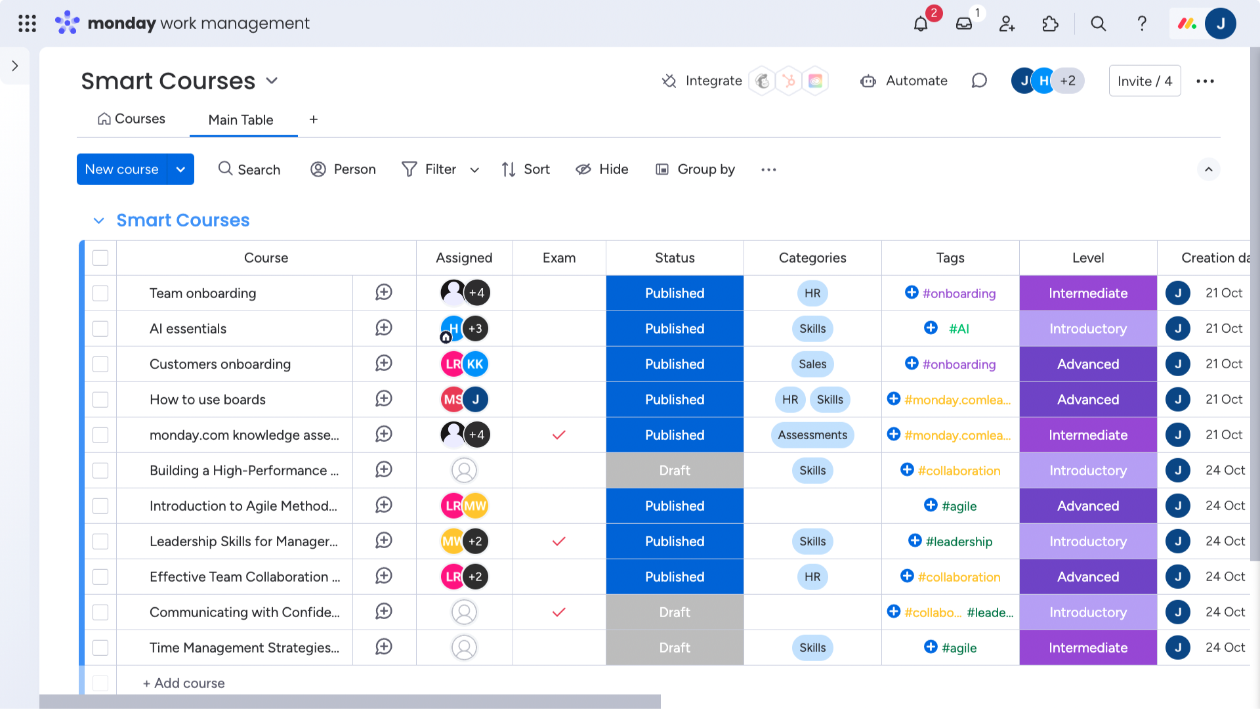Screen dimensions: 1260x709
Task: Open the apps marketplace puzzle icon
Action: click(x=1050, y=24)
